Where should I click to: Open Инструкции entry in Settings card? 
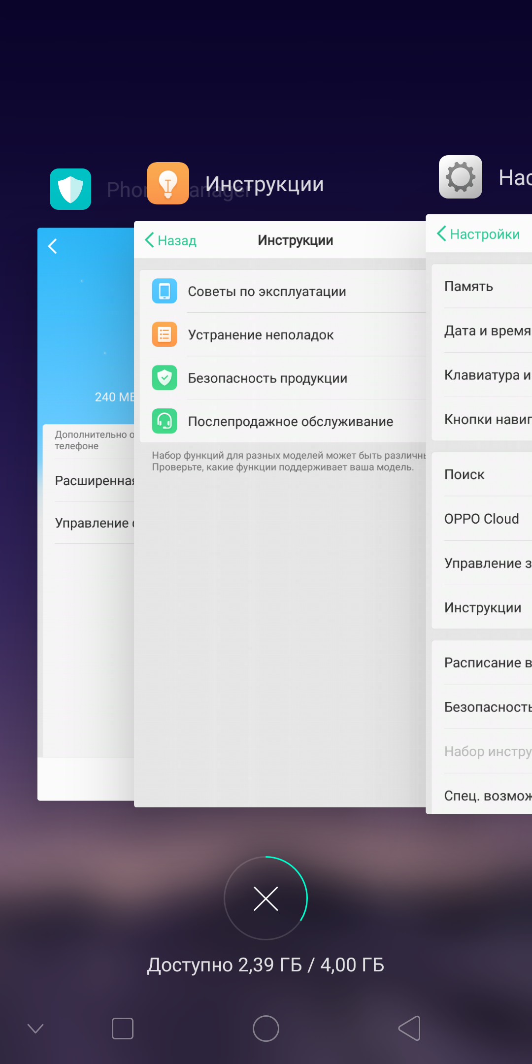482,607
